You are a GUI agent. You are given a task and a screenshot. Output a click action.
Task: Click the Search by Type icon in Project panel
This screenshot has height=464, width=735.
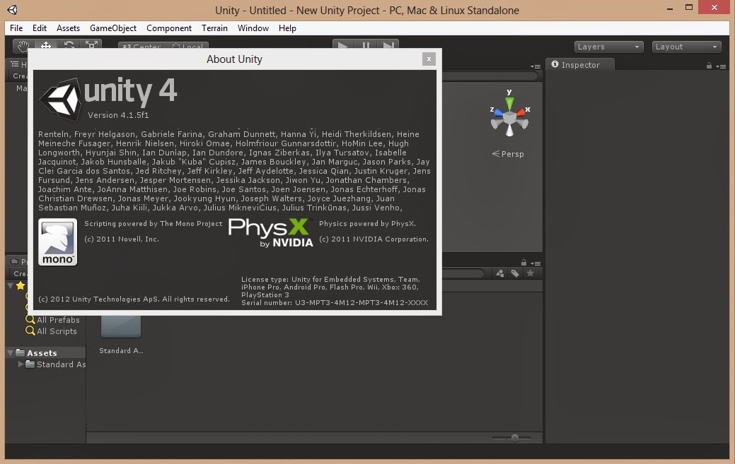[x=500, y=273]
